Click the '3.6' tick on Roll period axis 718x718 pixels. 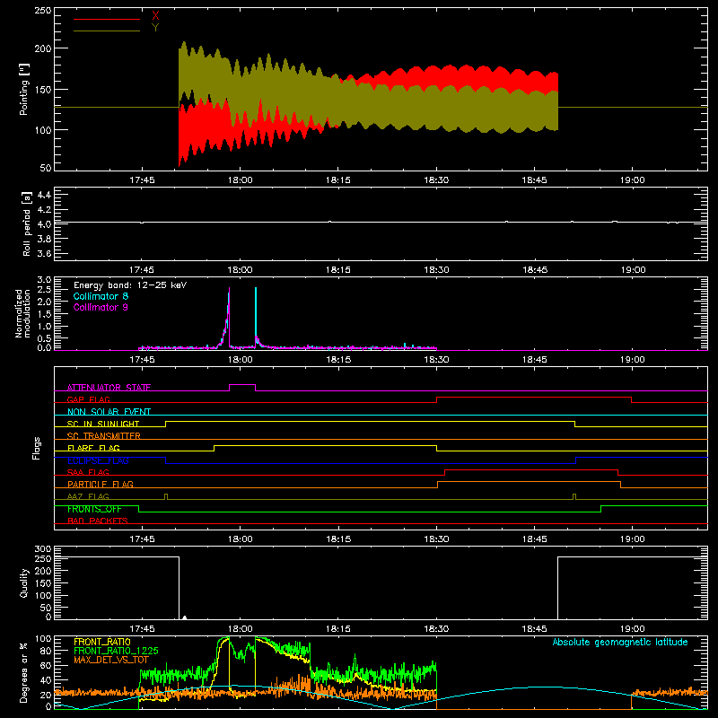click(x=44, y=253)
